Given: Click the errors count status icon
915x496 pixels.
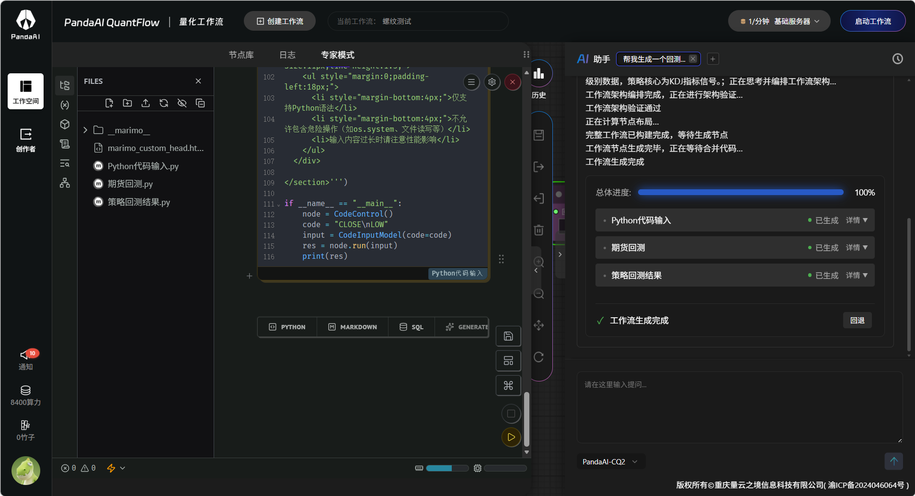Looking at the screenshot, I should [69, 468].
